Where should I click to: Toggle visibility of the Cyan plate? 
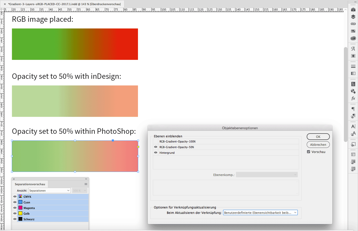[x=15, y=202]
